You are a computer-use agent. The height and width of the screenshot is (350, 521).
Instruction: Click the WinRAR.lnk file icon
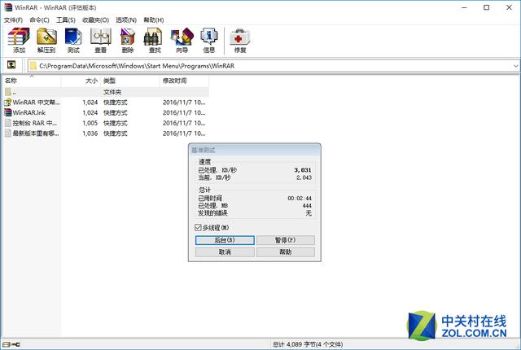pos(8,112)
